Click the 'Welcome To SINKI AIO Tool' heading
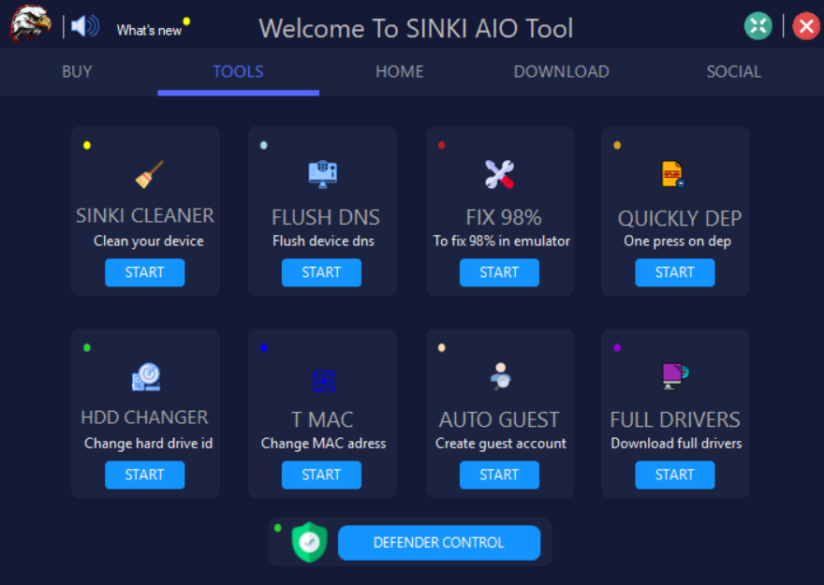Image resolution: width=824 pixels, height=585 pixels. click(416, 28)
